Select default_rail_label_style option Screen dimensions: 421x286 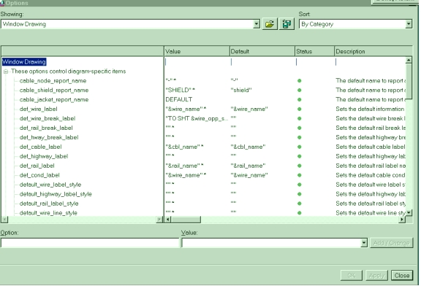coord(49,204)
